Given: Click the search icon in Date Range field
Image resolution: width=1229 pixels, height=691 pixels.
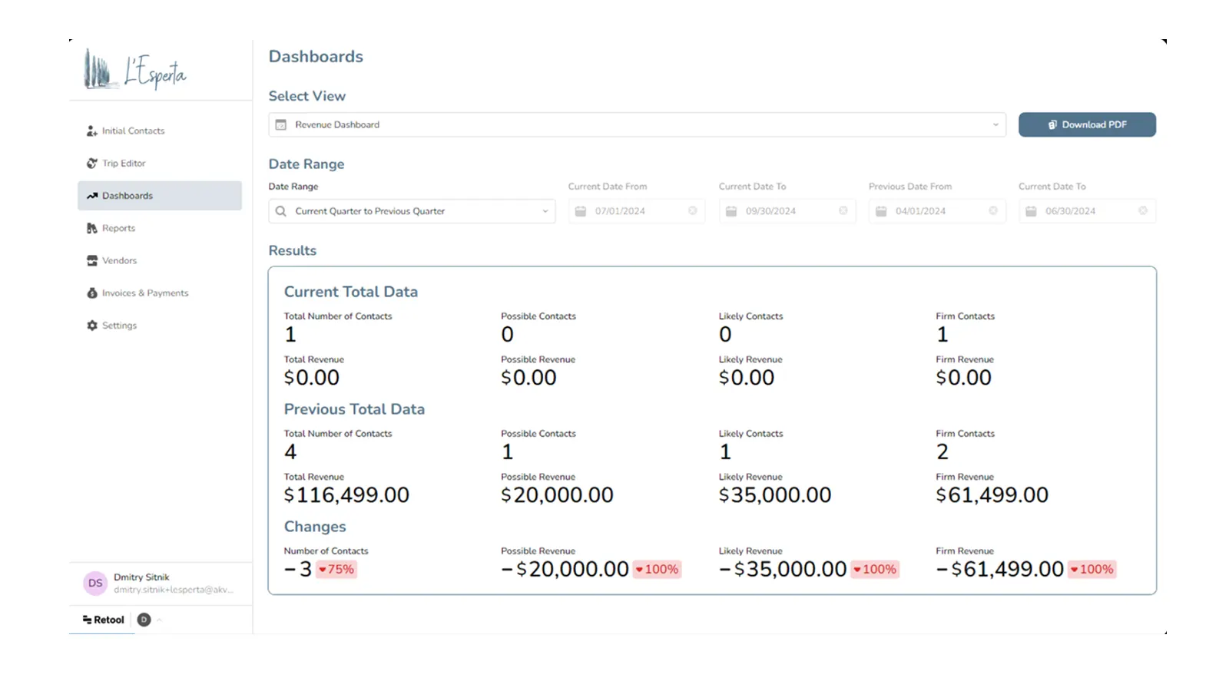Looking at the screenshot, I should (x=281, y=211).
